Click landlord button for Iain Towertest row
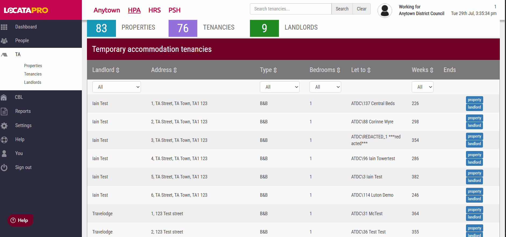 point(475,162)
